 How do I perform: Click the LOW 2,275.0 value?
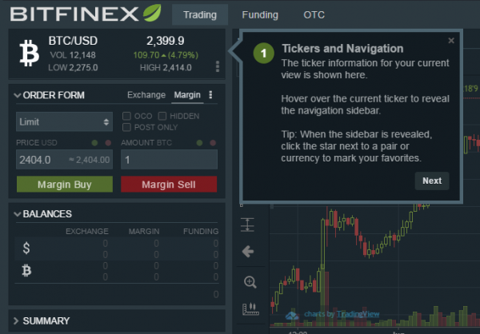pyautogui.click(x=73, y=68)
